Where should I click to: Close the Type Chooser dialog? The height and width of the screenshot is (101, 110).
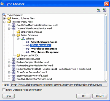[107, 4]
